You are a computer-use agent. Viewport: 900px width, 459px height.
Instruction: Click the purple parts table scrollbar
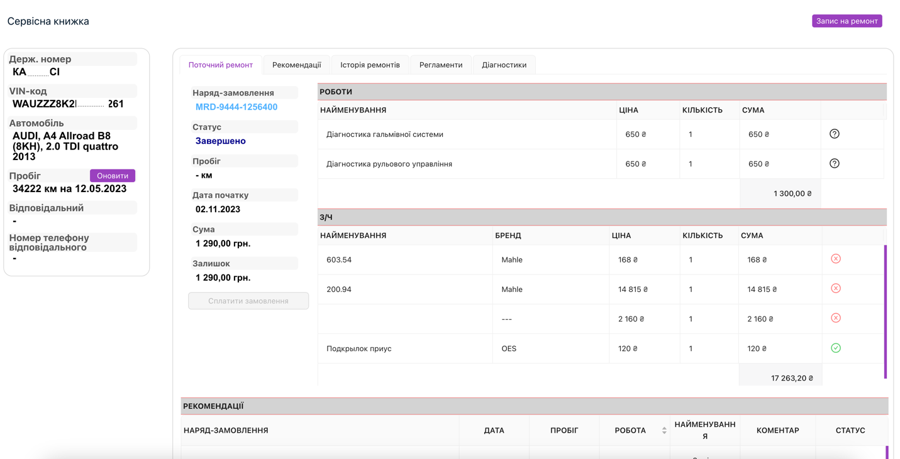[886, 311]
